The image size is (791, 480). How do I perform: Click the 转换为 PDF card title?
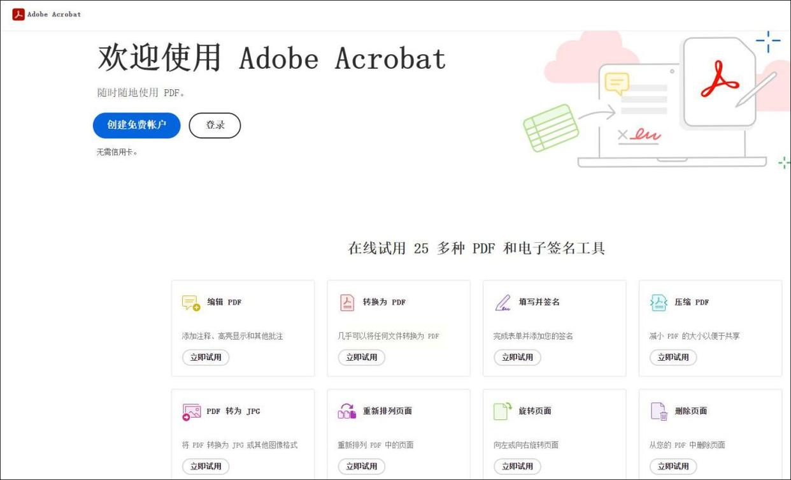pos(384,302)
